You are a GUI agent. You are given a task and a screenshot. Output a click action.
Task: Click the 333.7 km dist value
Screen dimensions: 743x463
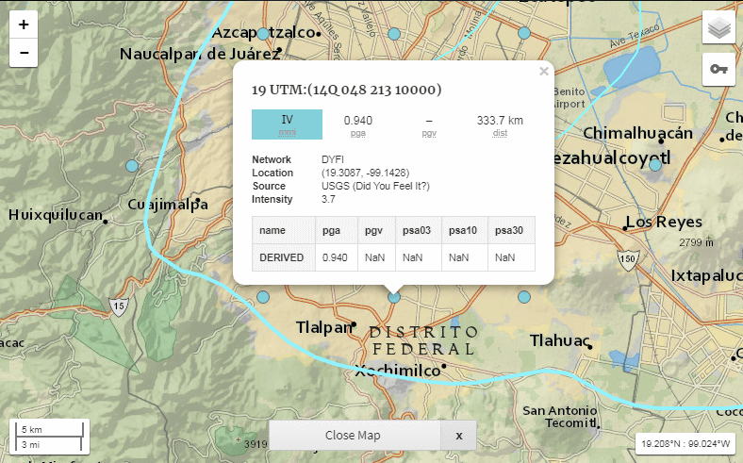500,121
